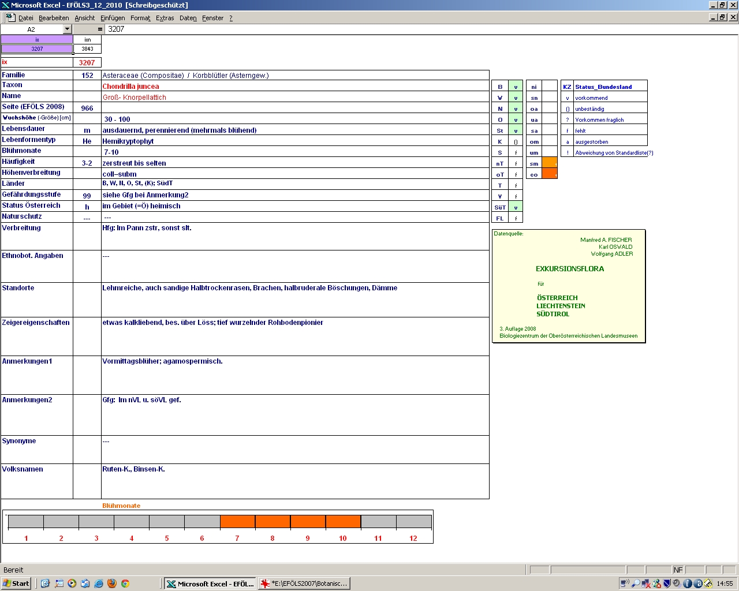Launch Windows Media Player from quick launch

(72, 583)
